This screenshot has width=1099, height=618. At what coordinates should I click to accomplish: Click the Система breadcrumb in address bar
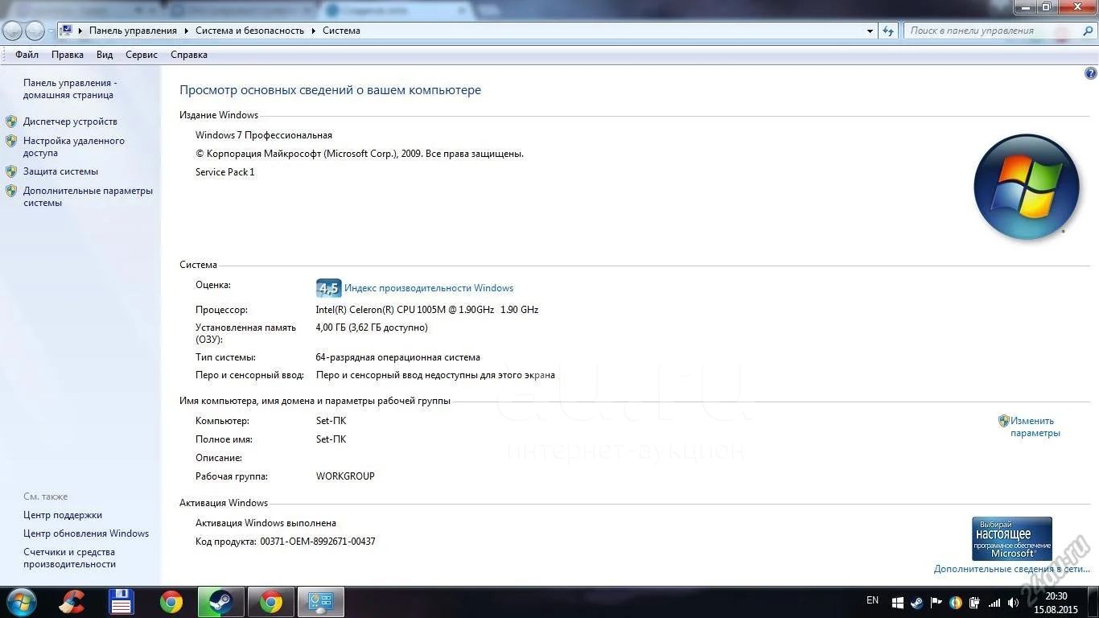(x=341, y=31)
